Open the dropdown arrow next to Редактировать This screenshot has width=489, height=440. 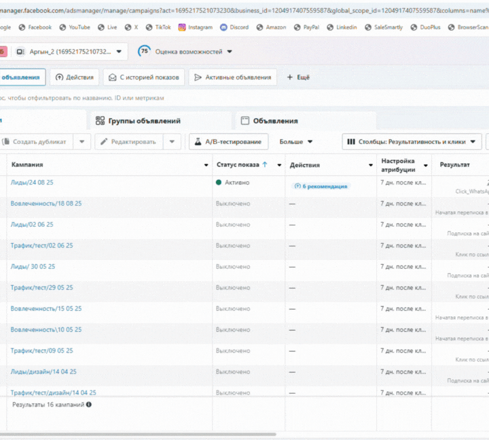point(173,141)
